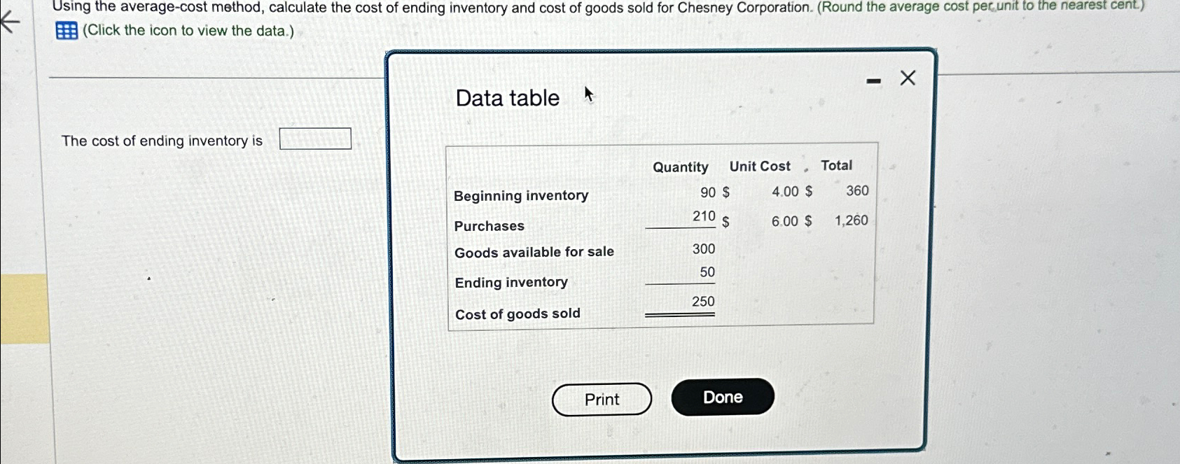1180x464 pixels.
Task: Click the Purchases row in the table
Action: [x=488, y=225]
